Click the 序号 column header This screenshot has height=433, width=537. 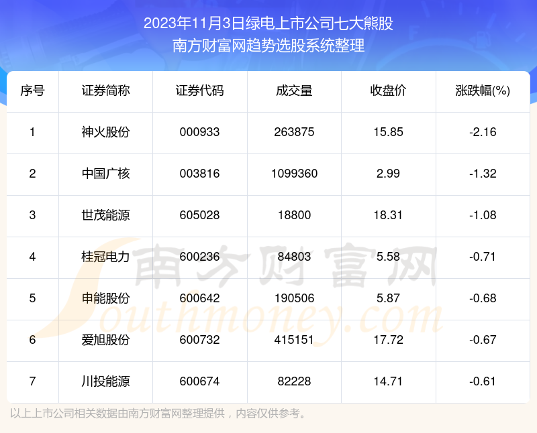32,91
